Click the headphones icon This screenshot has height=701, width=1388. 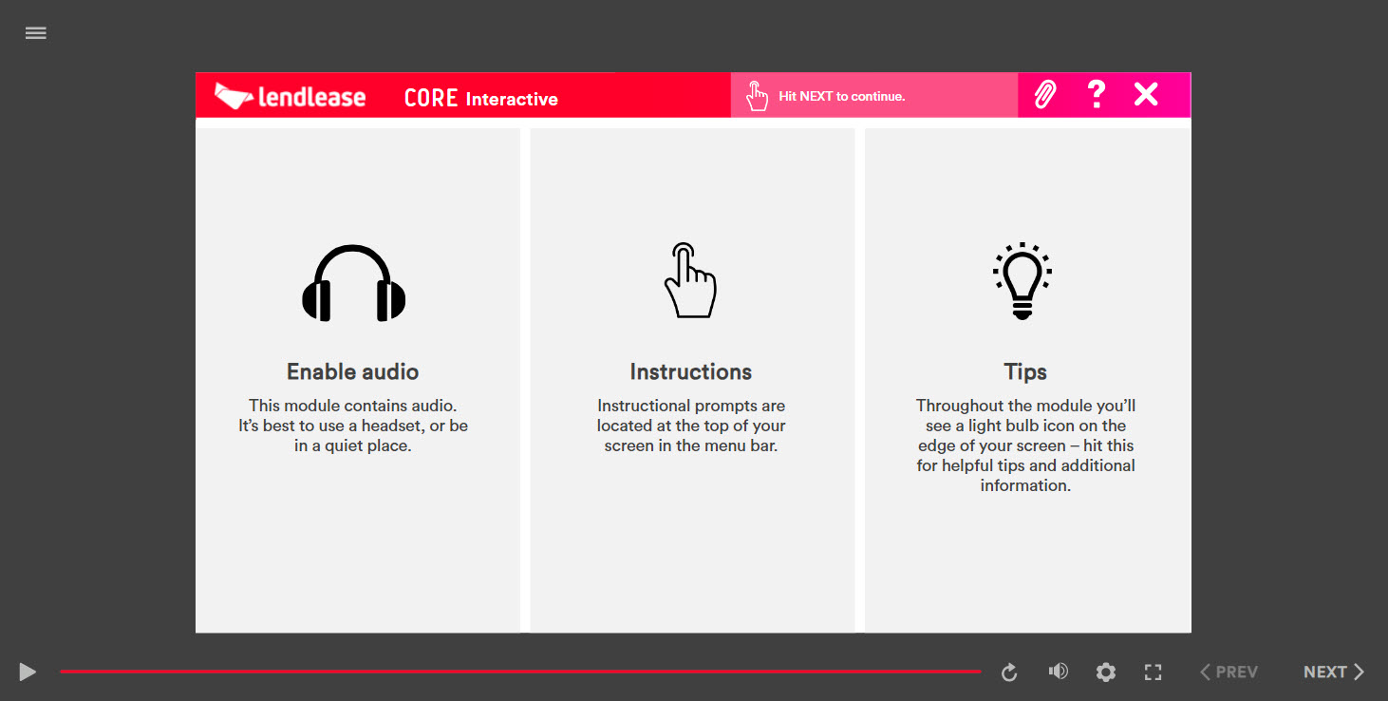(353, 283)
